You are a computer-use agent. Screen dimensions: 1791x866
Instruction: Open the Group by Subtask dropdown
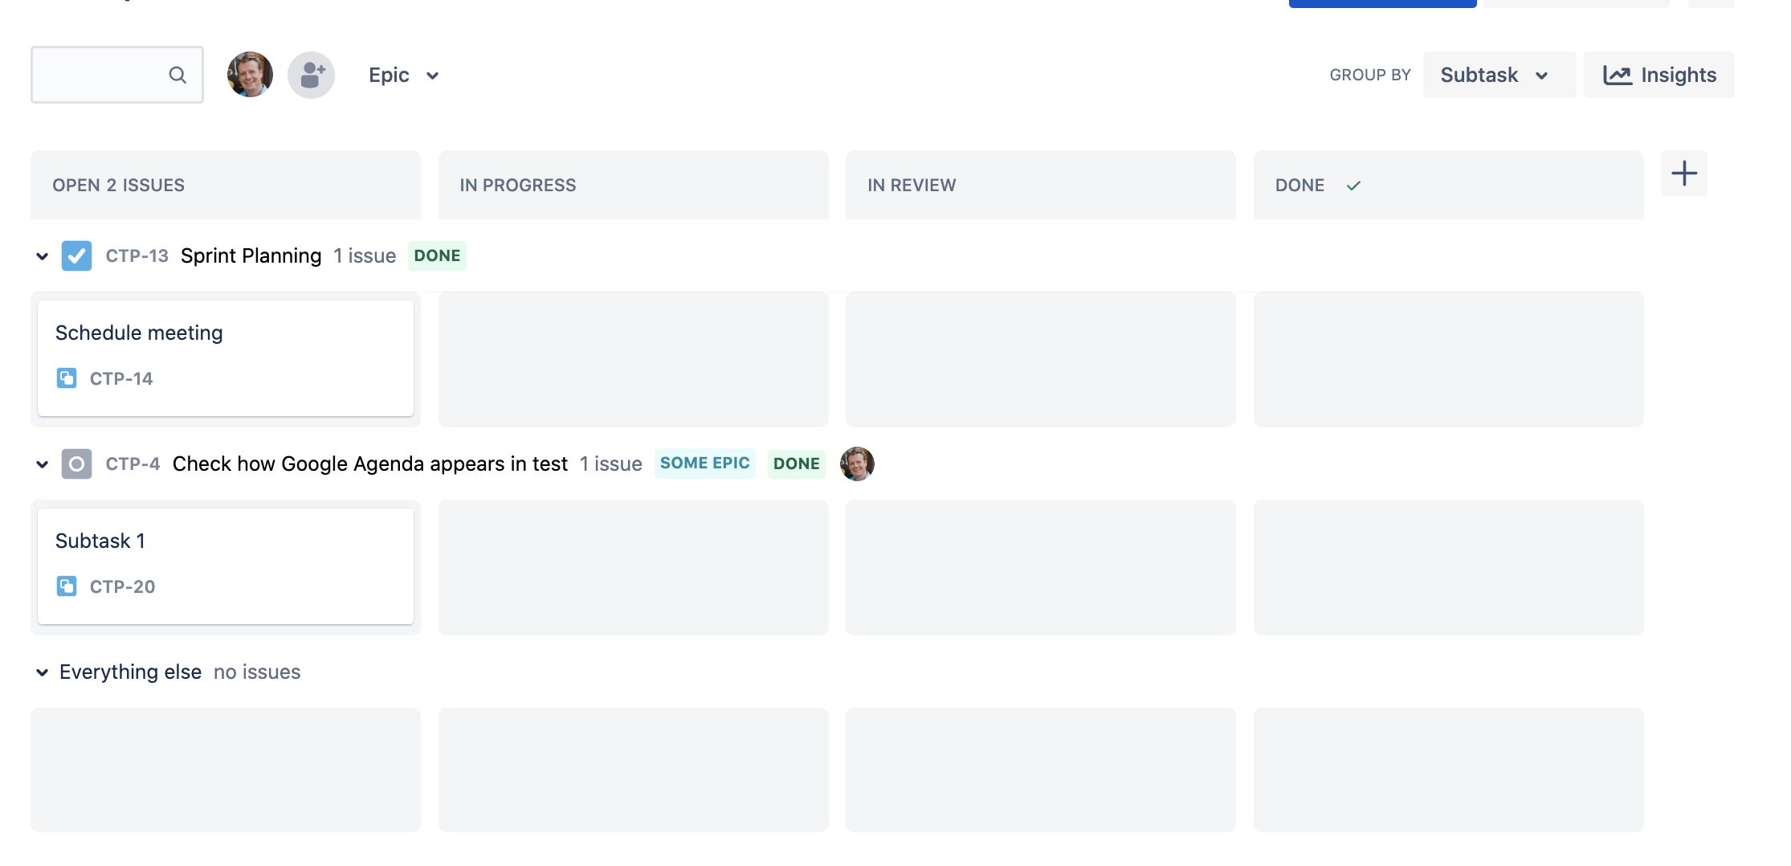1497,74
